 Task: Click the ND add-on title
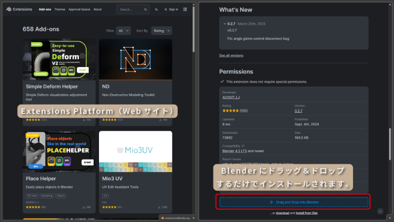pyautogui.click(x=105, y=87)
